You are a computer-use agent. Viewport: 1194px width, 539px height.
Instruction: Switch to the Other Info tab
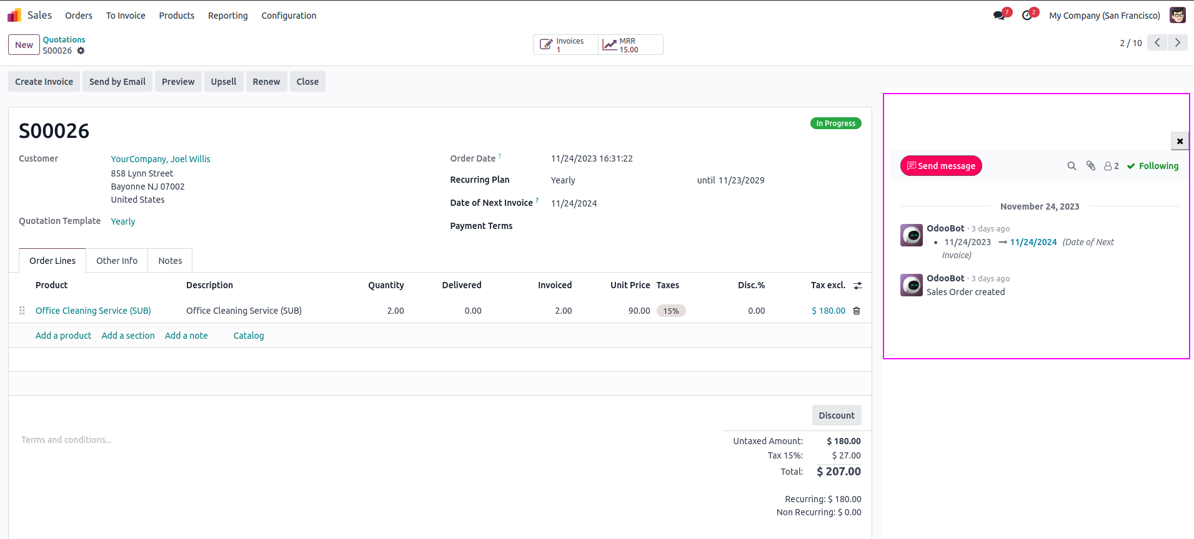pos(117,261)
